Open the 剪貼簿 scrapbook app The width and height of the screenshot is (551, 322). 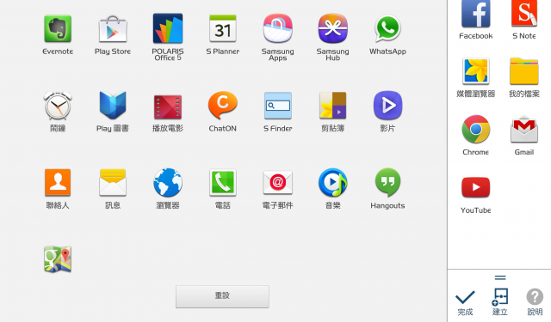tap(333, 106)
